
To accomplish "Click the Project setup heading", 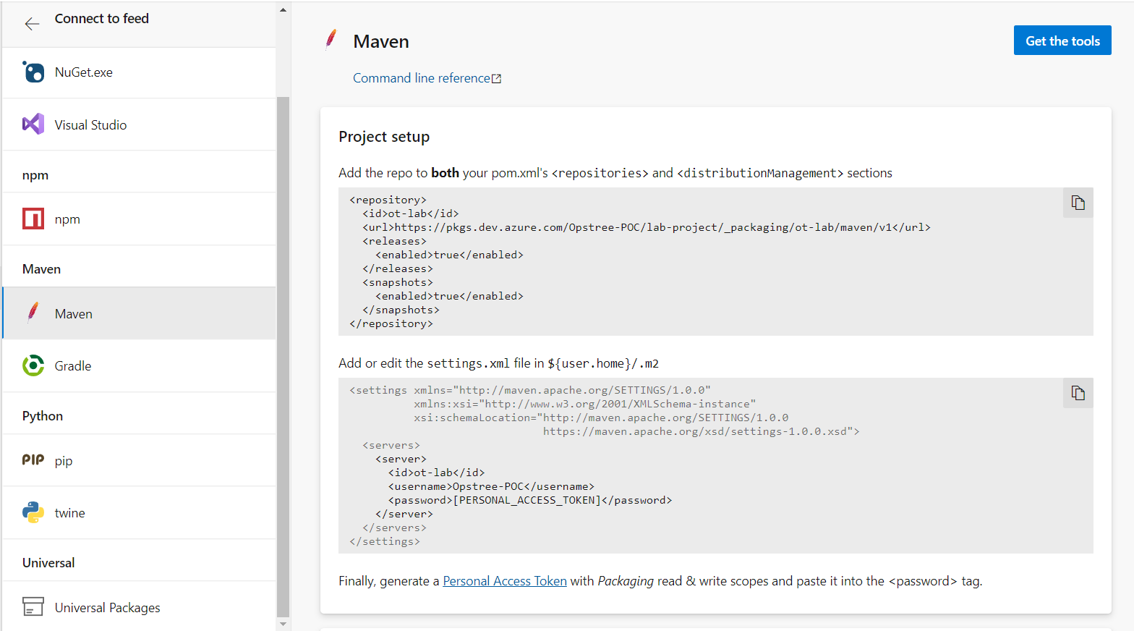I will 384,137.
